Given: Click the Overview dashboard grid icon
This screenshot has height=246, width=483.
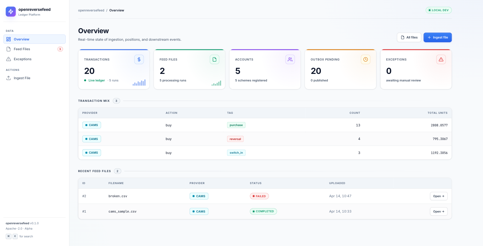Looking at the screenshot, I should point(9,39).
